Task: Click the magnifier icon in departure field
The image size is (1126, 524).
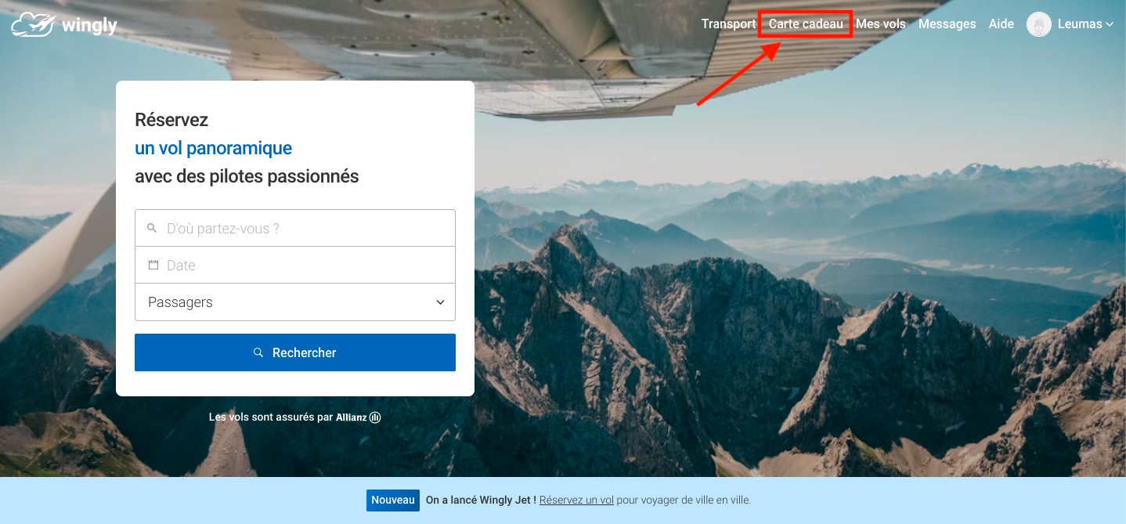Action: click(x=153, y=228)
